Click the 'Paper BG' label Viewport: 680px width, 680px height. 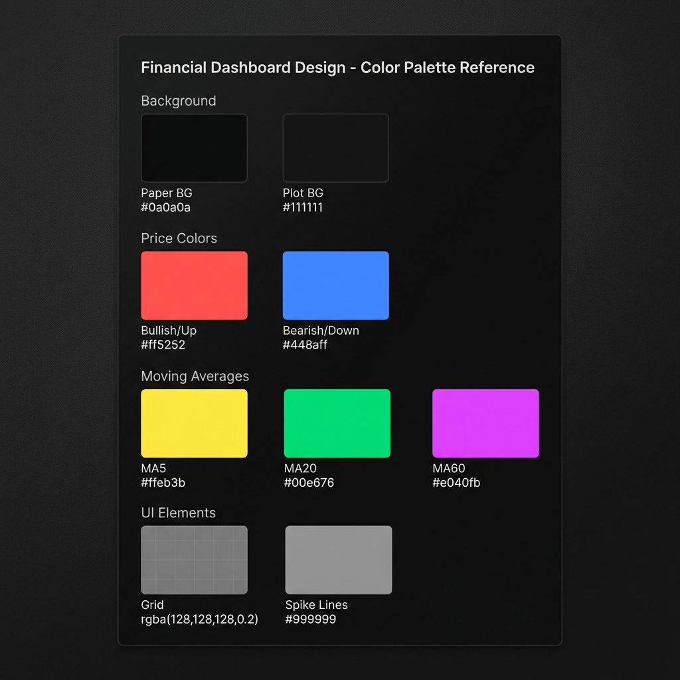(167, 193)
